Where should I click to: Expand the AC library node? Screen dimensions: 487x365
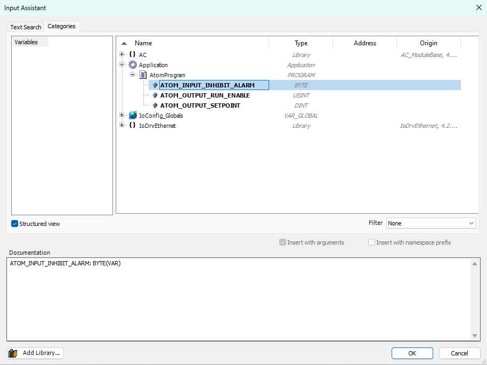coord(122,55)
